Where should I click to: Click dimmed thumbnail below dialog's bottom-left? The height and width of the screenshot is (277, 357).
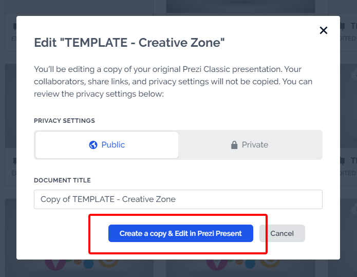(77, 266)
